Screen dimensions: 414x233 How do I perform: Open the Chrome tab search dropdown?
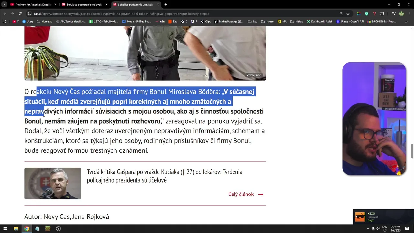tap(4, 5)
